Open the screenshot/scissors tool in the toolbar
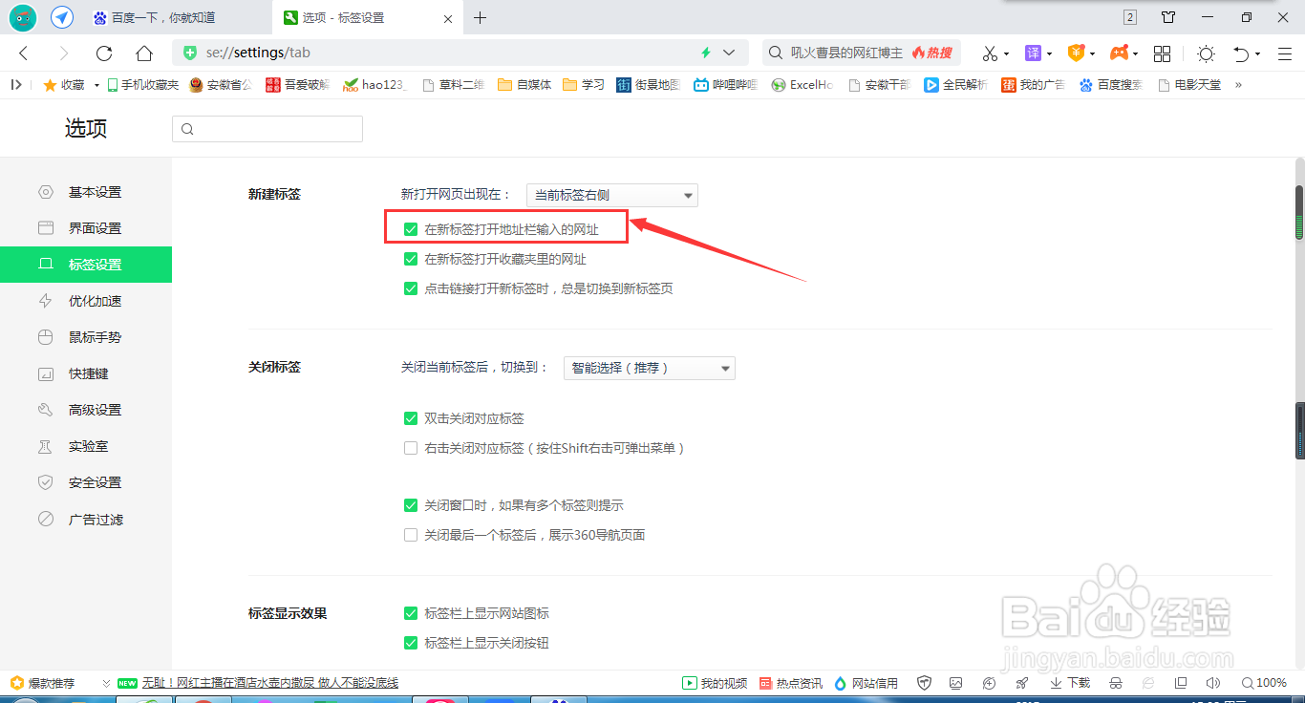Screen dimensions: 1305x703 992,53
